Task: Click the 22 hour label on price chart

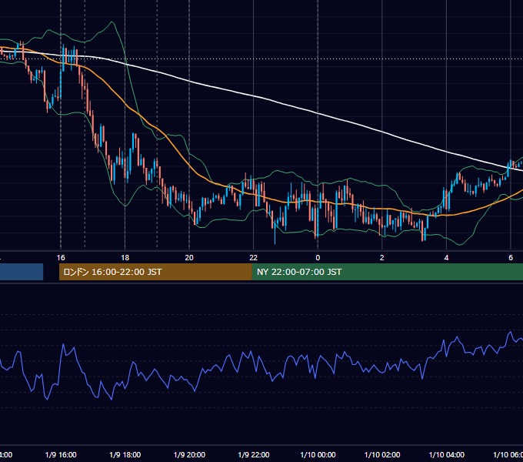Action: (254, 257)
